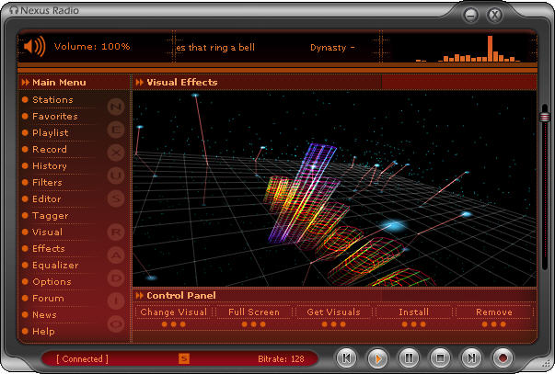
Task: Open Equalizer from the main menu
Action: (54, 266)
